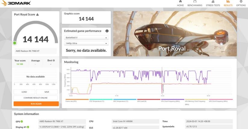Viewport: 248px width, 129px height.
Task: Click Your score value 14 144
Action: click(x=20, y=64)
